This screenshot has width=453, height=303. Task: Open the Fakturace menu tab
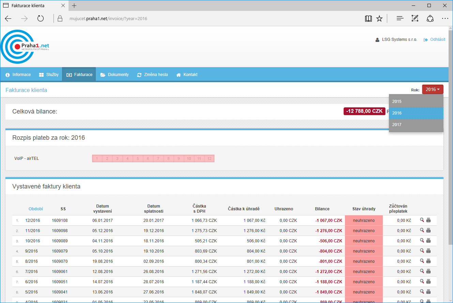(79, 75)
